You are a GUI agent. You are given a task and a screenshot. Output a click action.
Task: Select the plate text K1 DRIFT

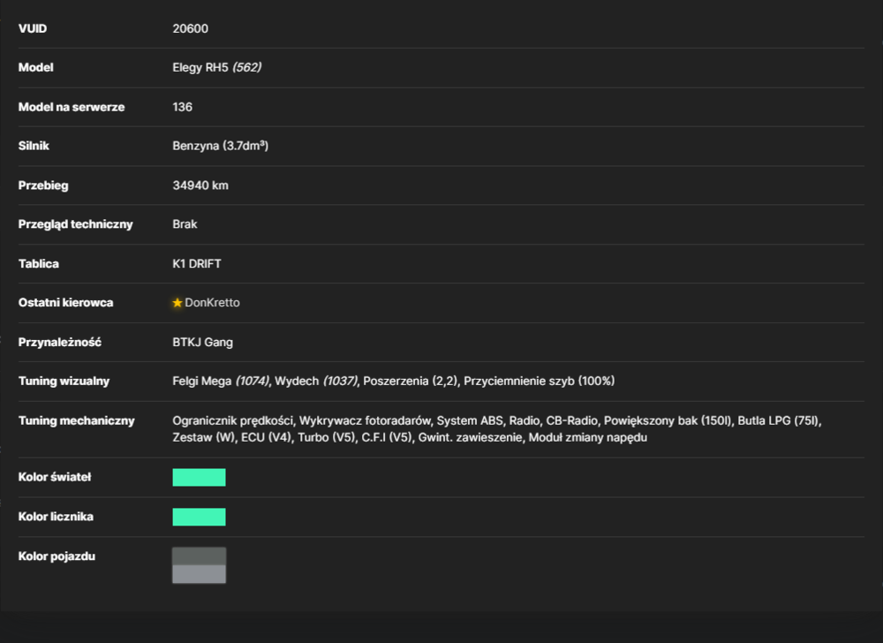tap(197, 263)
